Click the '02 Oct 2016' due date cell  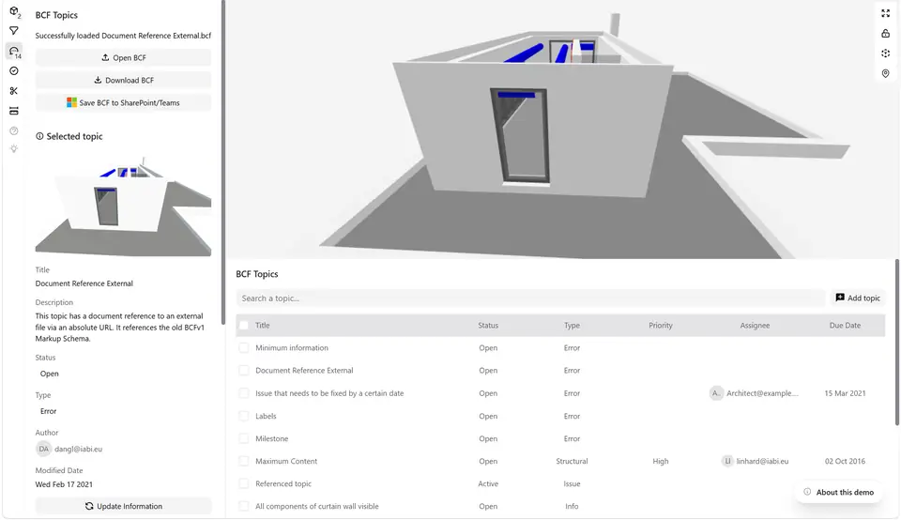pos(845,461)
